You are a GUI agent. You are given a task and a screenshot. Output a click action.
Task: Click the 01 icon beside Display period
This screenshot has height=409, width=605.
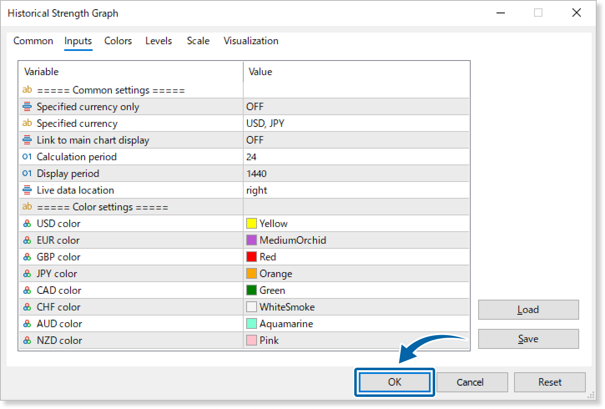coord(27,173)
